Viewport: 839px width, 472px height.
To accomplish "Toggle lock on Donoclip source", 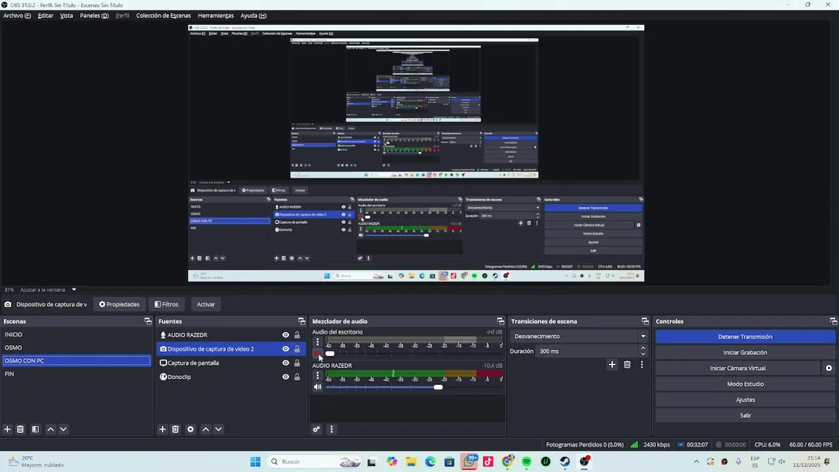I will point(297,377).
